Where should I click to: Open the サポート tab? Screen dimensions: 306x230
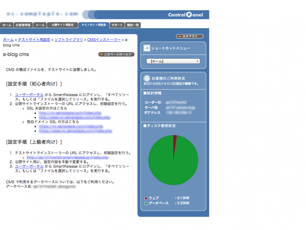click(117, 25)
